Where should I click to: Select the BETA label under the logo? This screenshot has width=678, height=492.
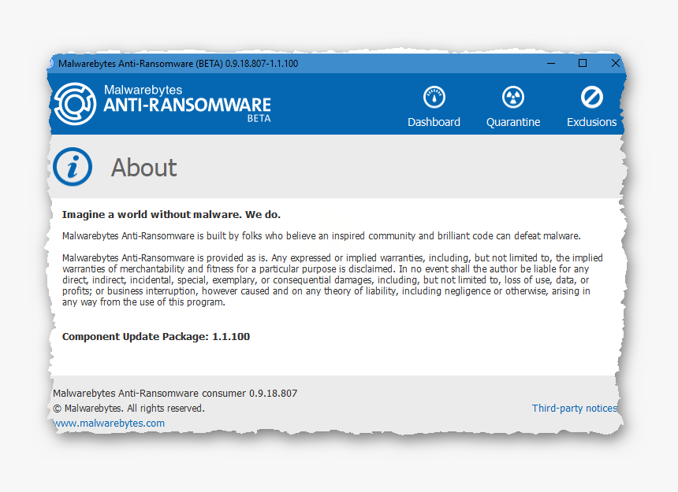(x=258, y=120)
